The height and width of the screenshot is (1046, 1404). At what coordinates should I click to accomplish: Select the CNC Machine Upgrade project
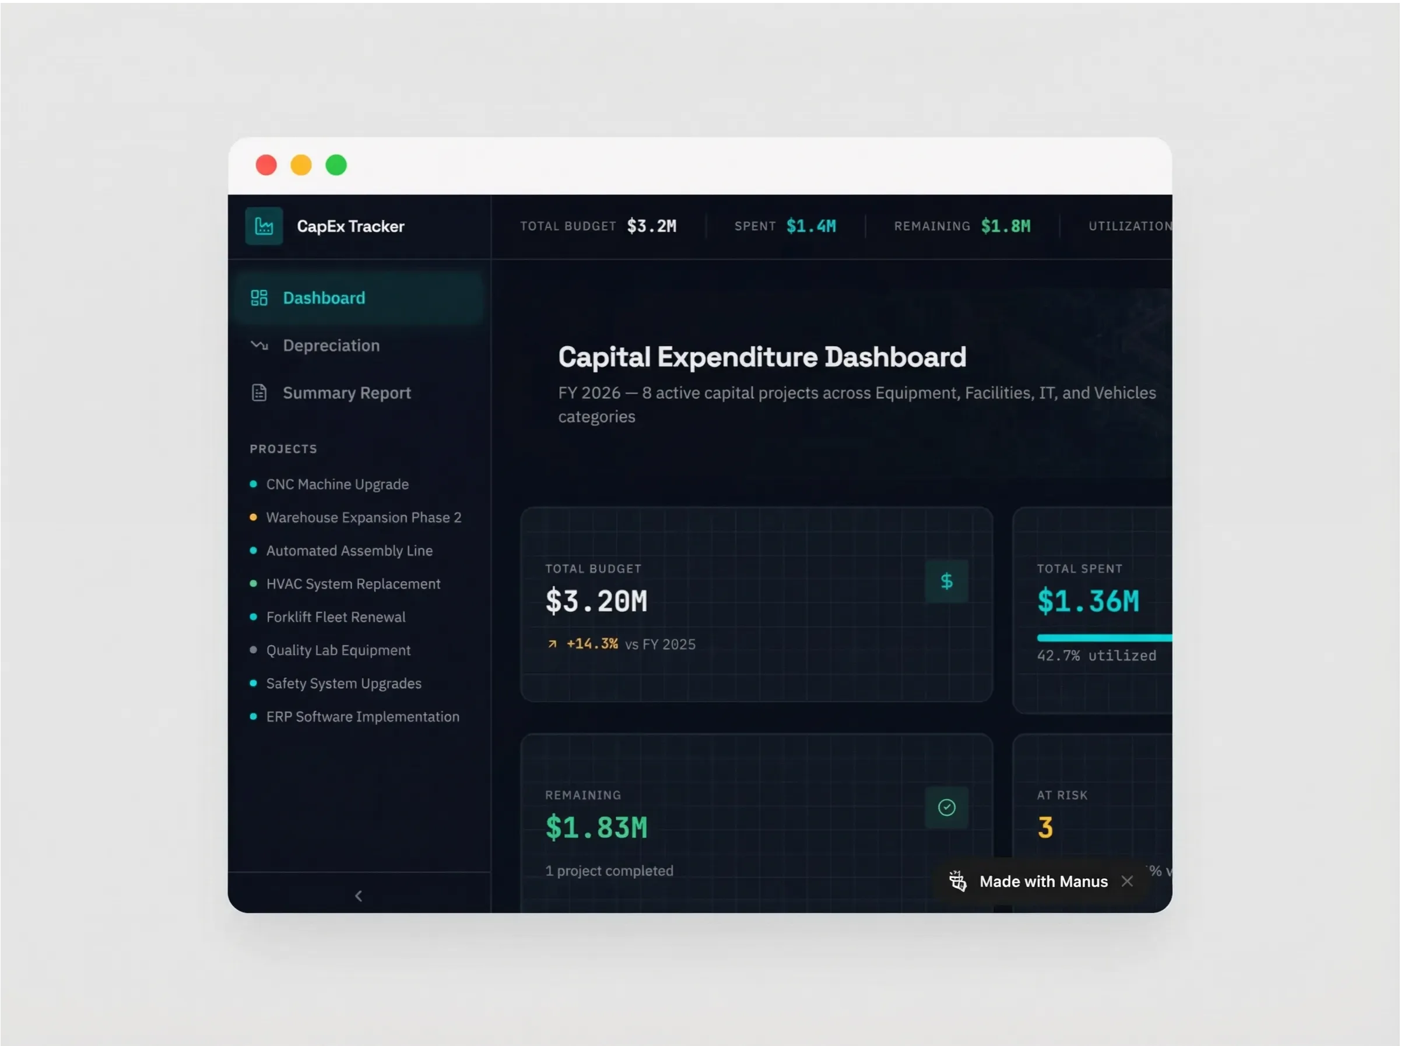(x=337, y=484)
